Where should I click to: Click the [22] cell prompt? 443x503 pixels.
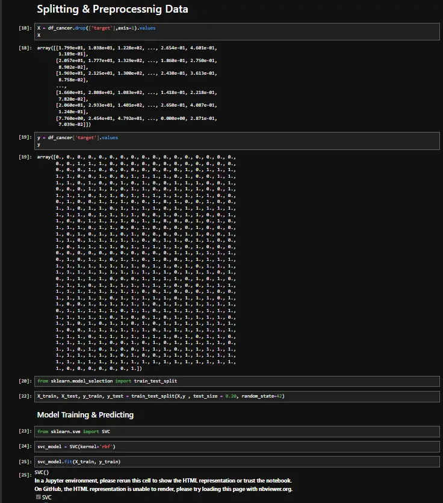click(x=25, y=396)
